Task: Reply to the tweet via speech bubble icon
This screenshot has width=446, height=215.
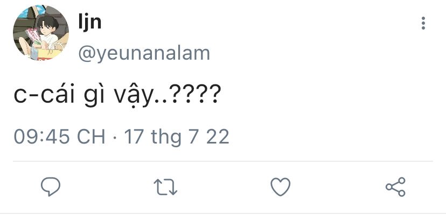Action: coord(51,187)
